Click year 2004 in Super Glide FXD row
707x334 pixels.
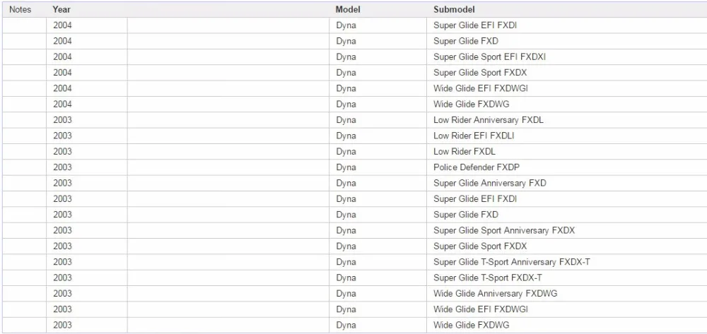tap(62, 41)
